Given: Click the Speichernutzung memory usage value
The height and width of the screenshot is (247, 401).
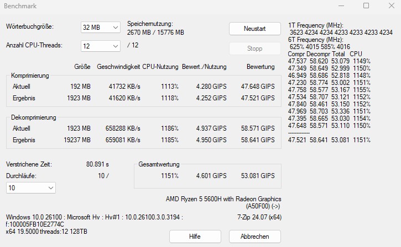Looking at the screenshot, I should [155, 33].
